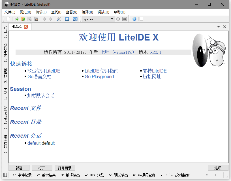Open Go document via the Go icon
The image size is (231, 181).
[75, 19]
